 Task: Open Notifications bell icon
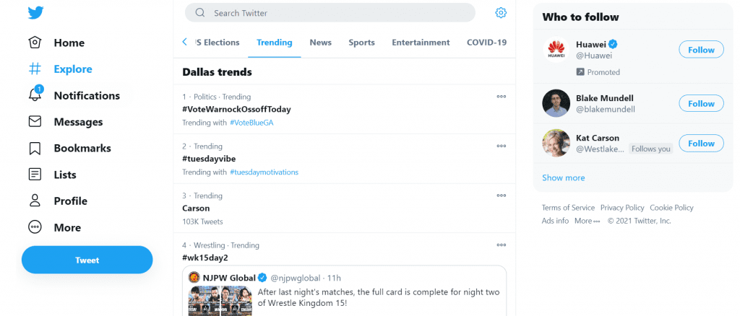(x=35, y=95)
